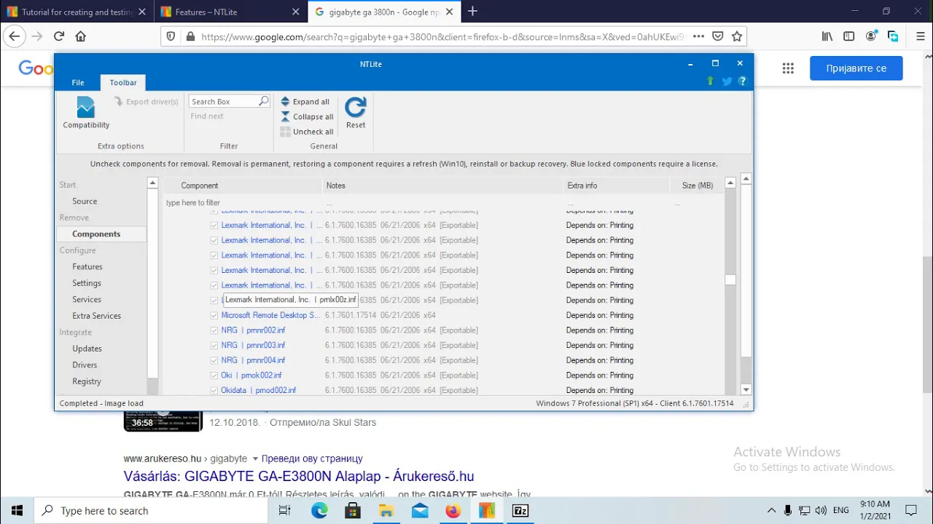This screenshot has height=524, width=933.
Task: Uncheck the NRG pmnr004.inf checkbox
Action: (214, 360)
